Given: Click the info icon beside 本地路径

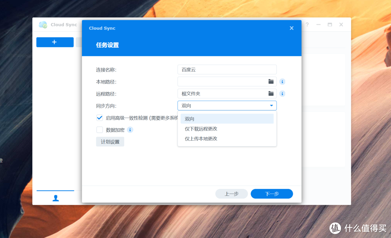Looking at the screenshot, I should [x=282, y=81].
